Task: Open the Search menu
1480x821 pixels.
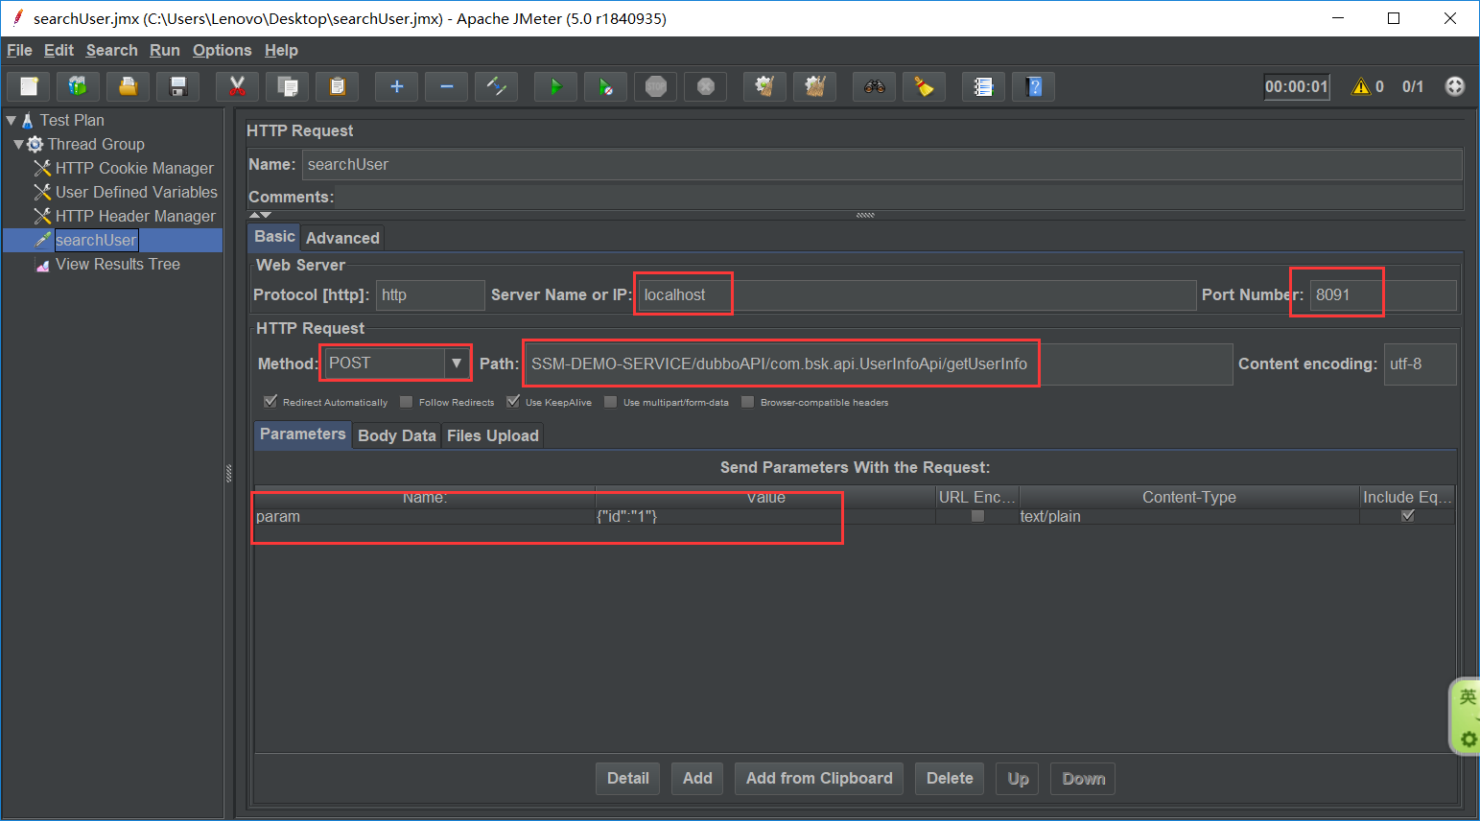Action: [112, 50]
